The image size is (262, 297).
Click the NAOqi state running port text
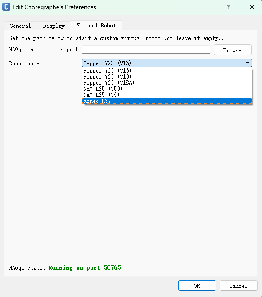click(84, 267)
